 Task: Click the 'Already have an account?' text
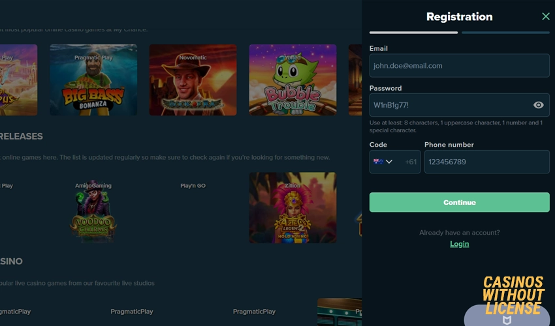(459, 233)
